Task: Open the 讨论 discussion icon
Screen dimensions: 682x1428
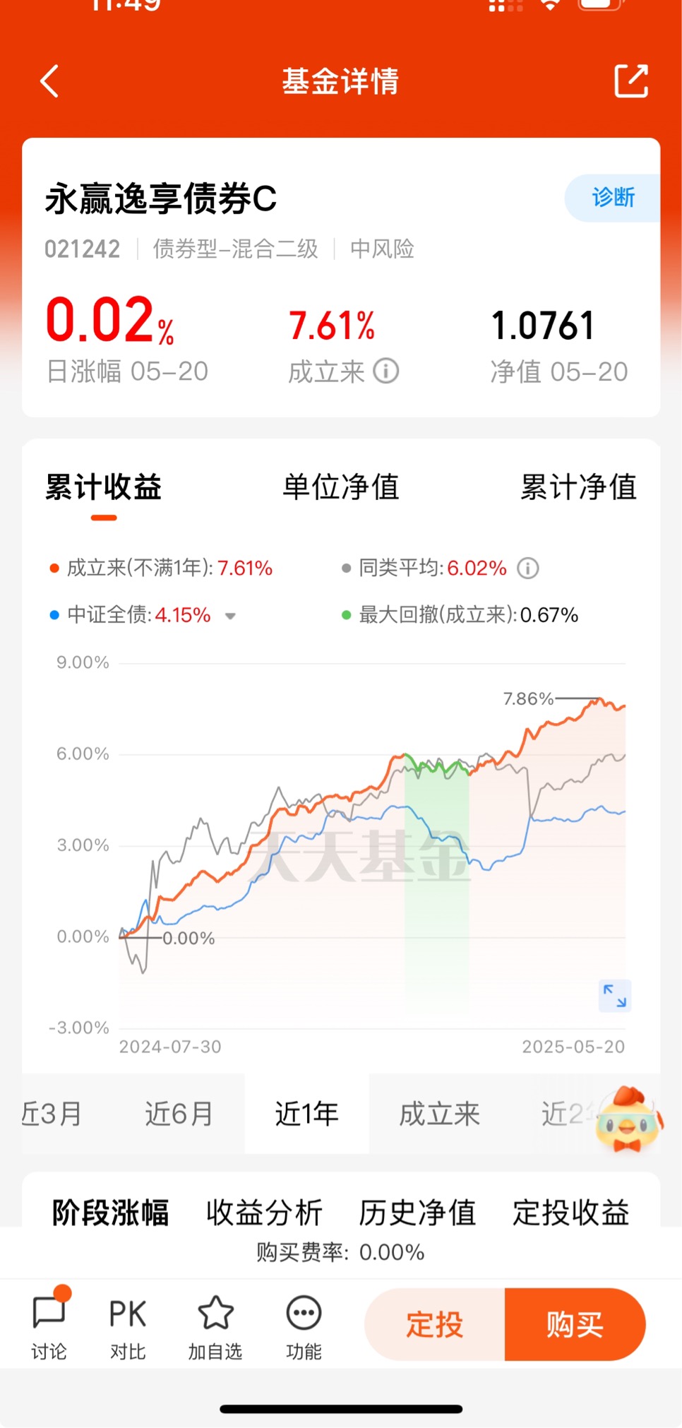Action: click(49, 1326)
